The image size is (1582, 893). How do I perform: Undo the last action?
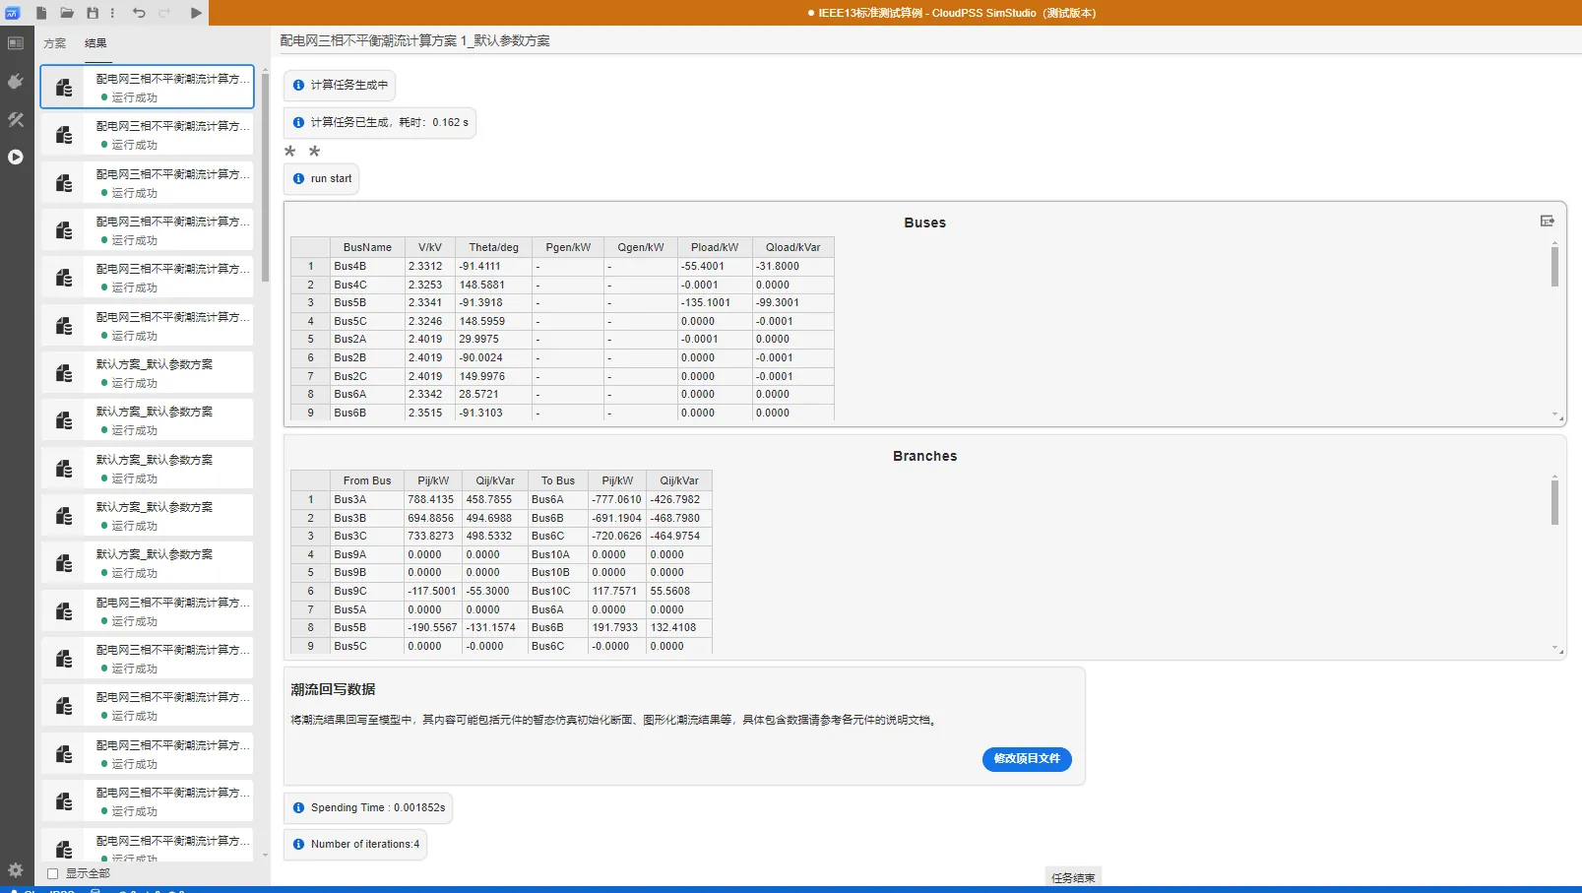(139, 13)
